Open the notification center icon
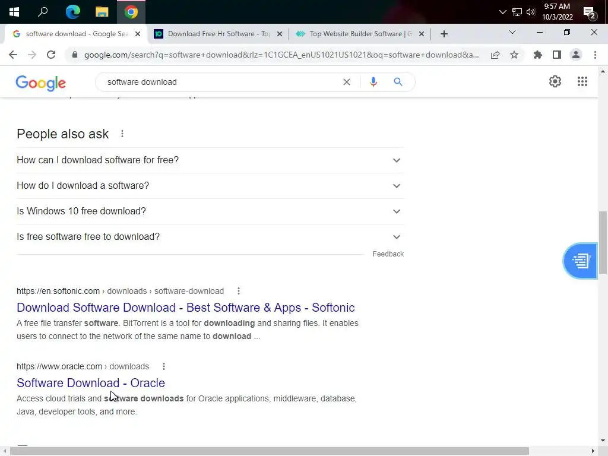The image size is (608, 456). 590,13
